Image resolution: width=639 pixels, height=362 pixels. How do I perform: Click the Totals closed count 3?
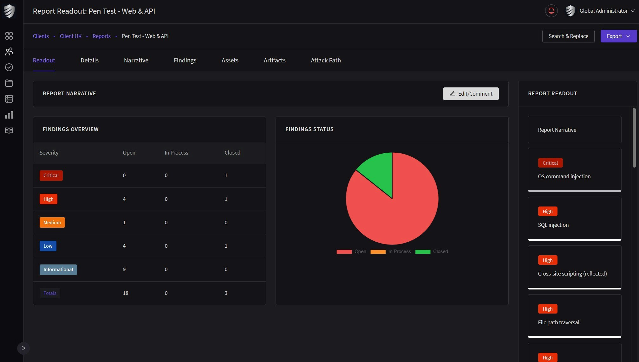click(226, 293)
